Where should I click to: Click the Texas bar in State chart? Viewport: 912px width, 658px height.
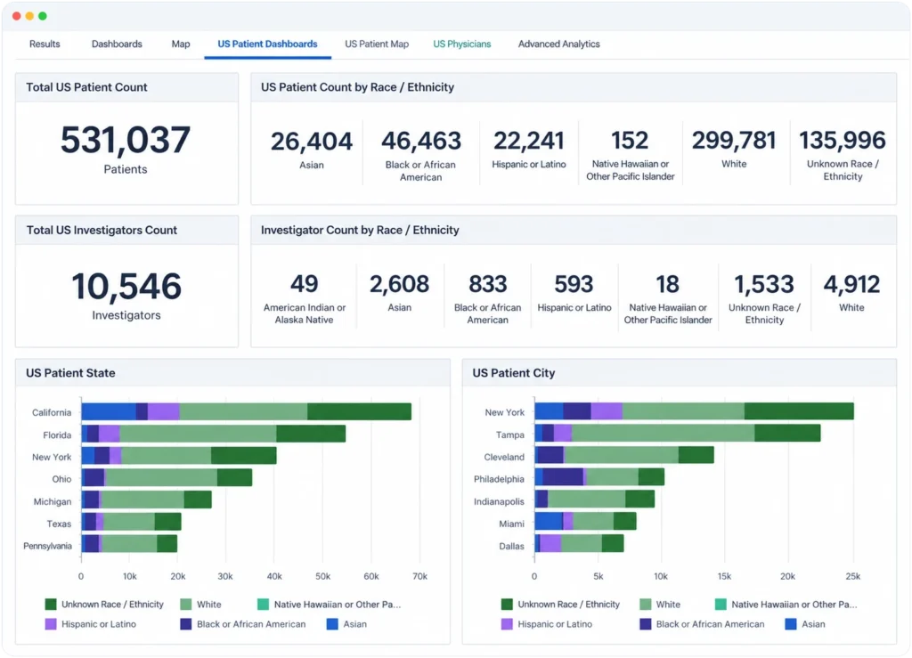tap(132, 522)
